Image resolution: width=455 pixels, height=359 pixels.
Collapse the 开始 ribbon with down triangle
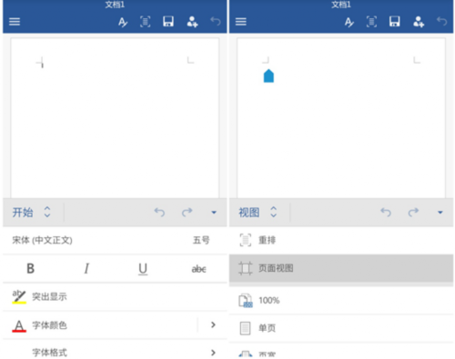pos(214,213)
